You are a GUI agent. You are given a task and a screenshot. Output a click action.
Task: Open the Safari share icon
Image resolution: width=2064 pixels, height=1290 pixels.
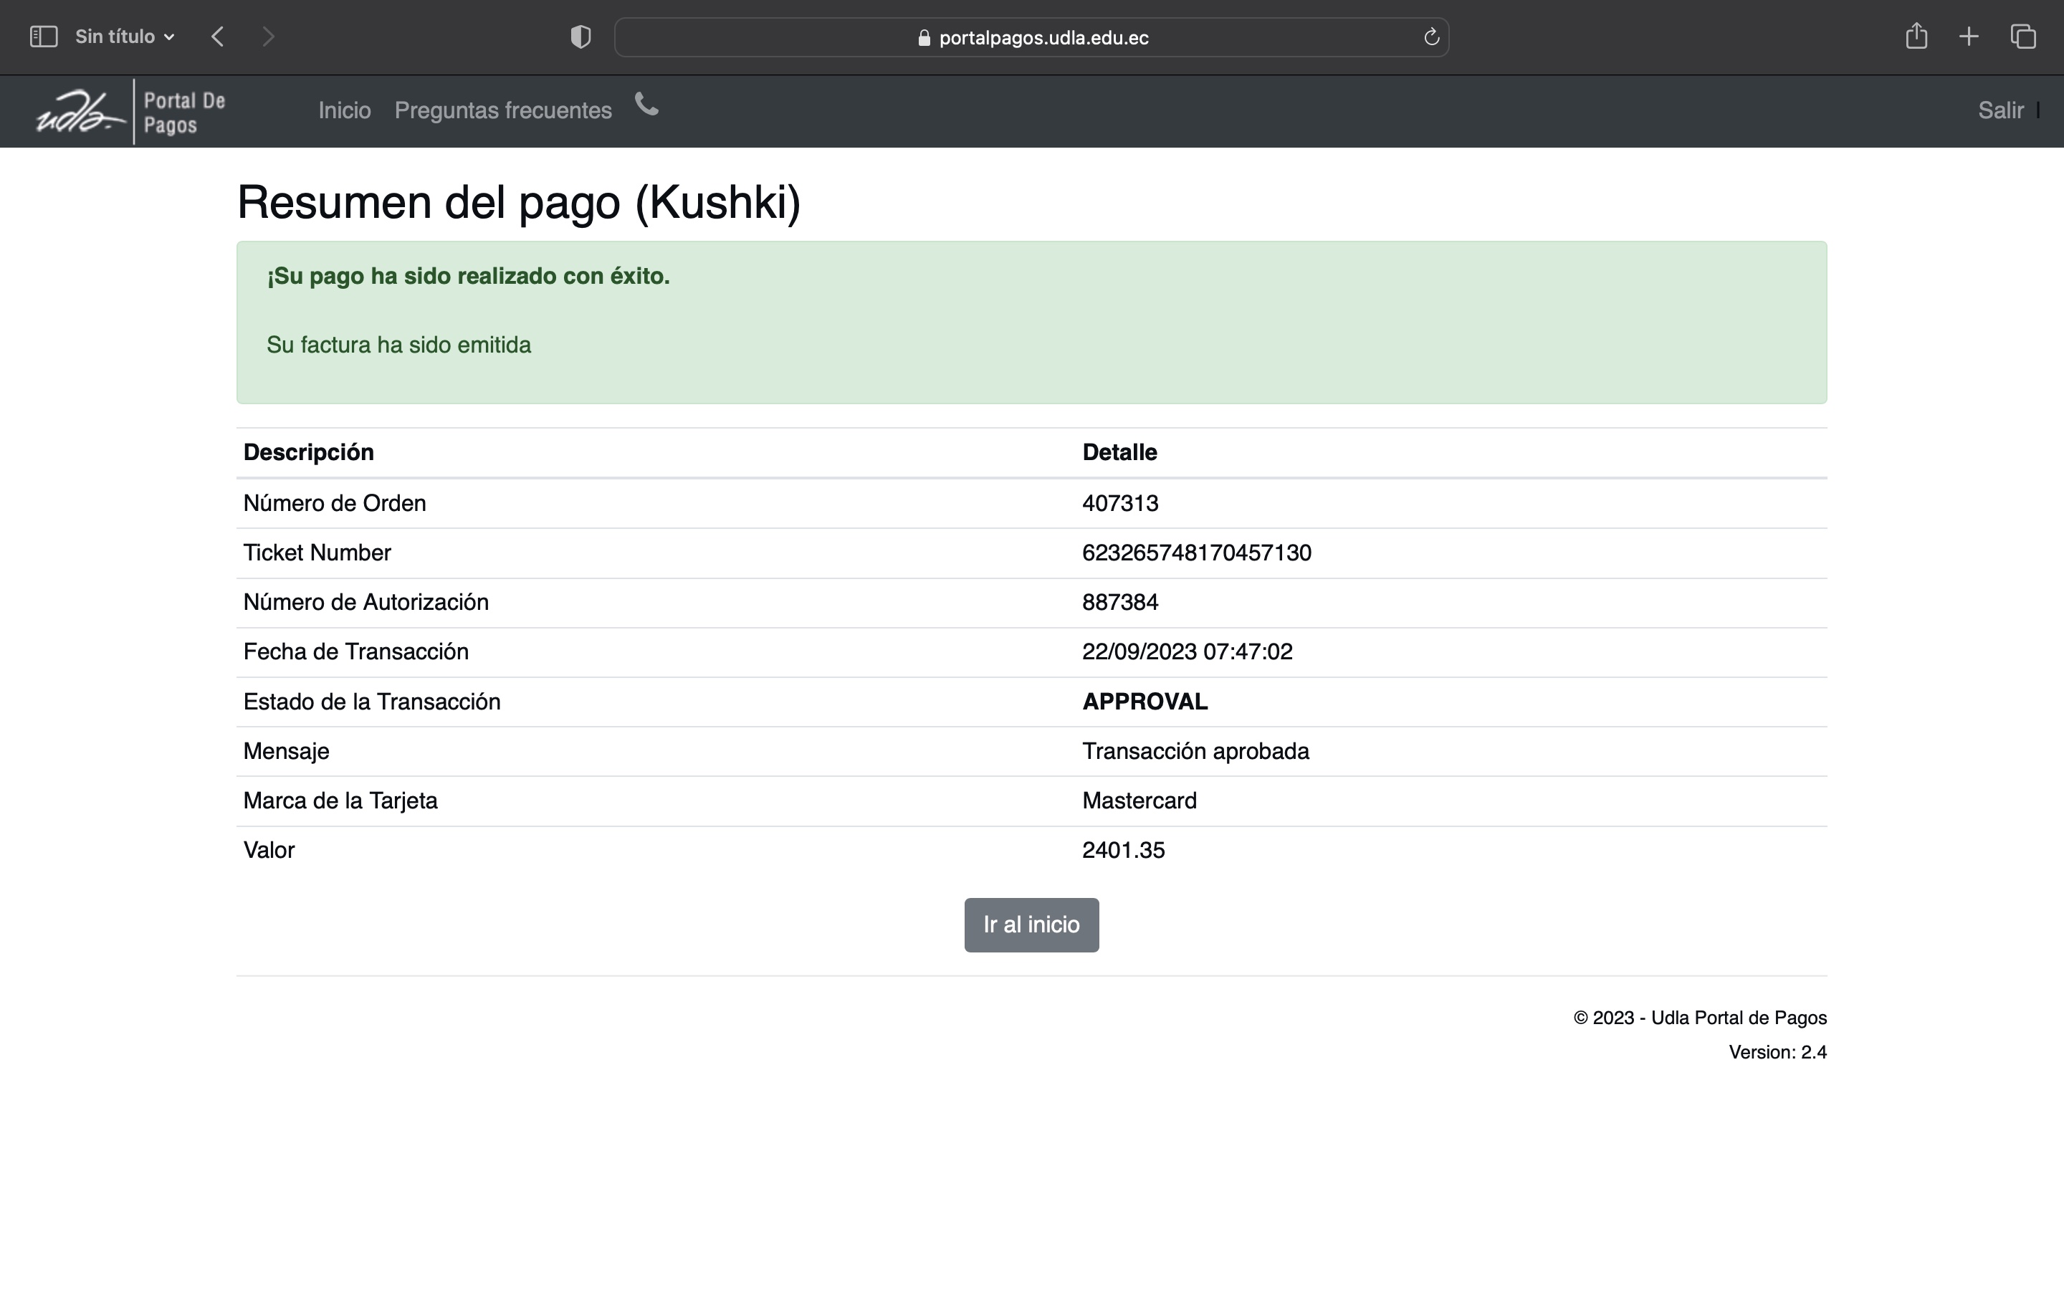(1916, 37)
